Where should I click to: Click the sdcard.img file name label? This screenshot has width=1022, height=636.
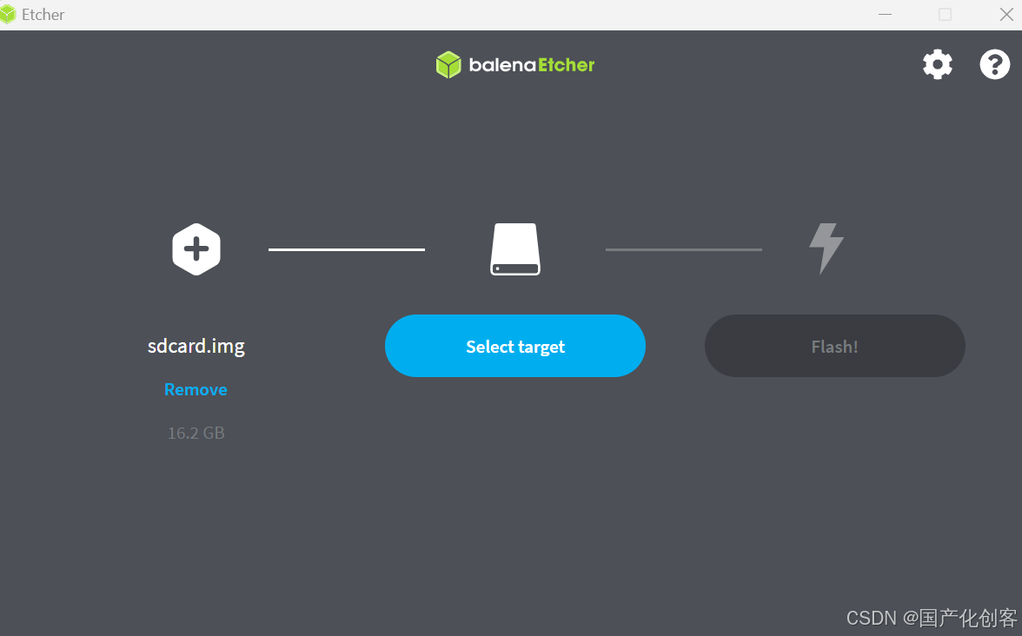coord(196,346)
